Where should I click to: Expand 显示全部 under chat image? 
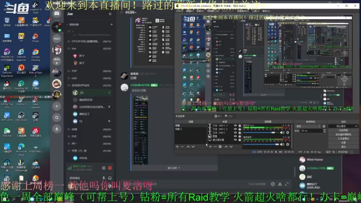(174, 168)
